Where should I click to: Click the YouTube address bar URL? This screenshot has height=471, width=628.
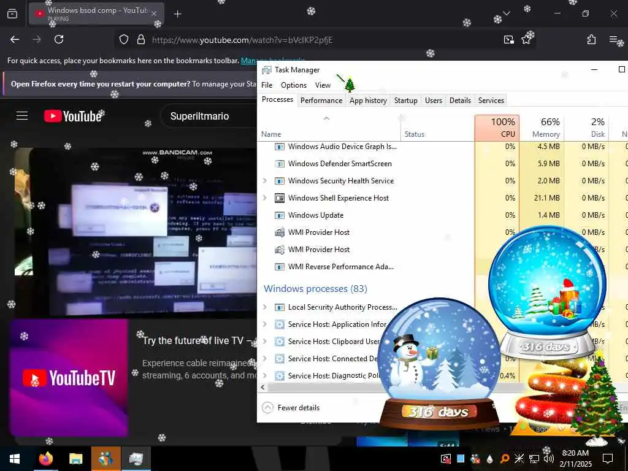(242, 40)
